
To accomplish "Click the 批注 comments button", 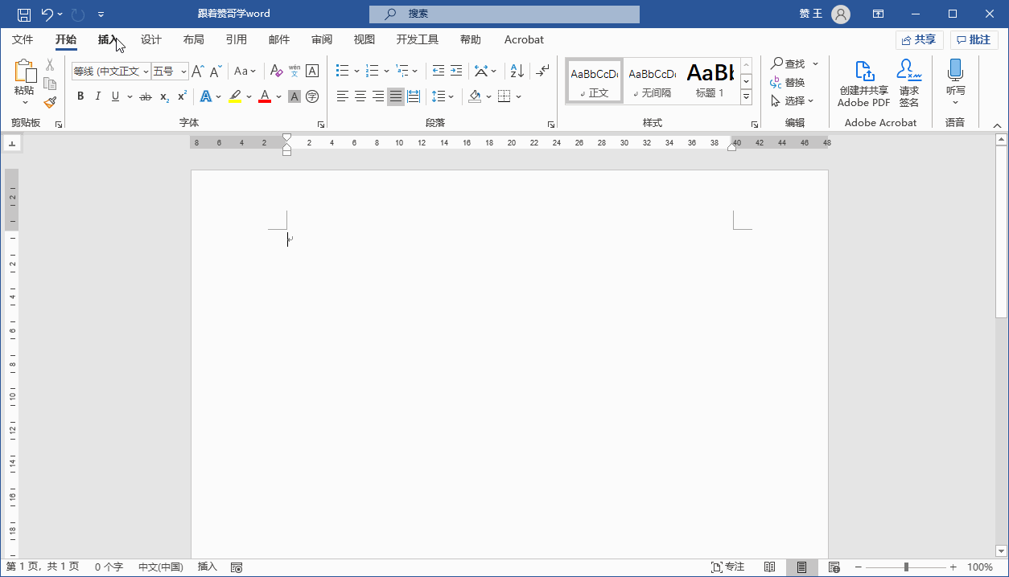I will (974, 39).
